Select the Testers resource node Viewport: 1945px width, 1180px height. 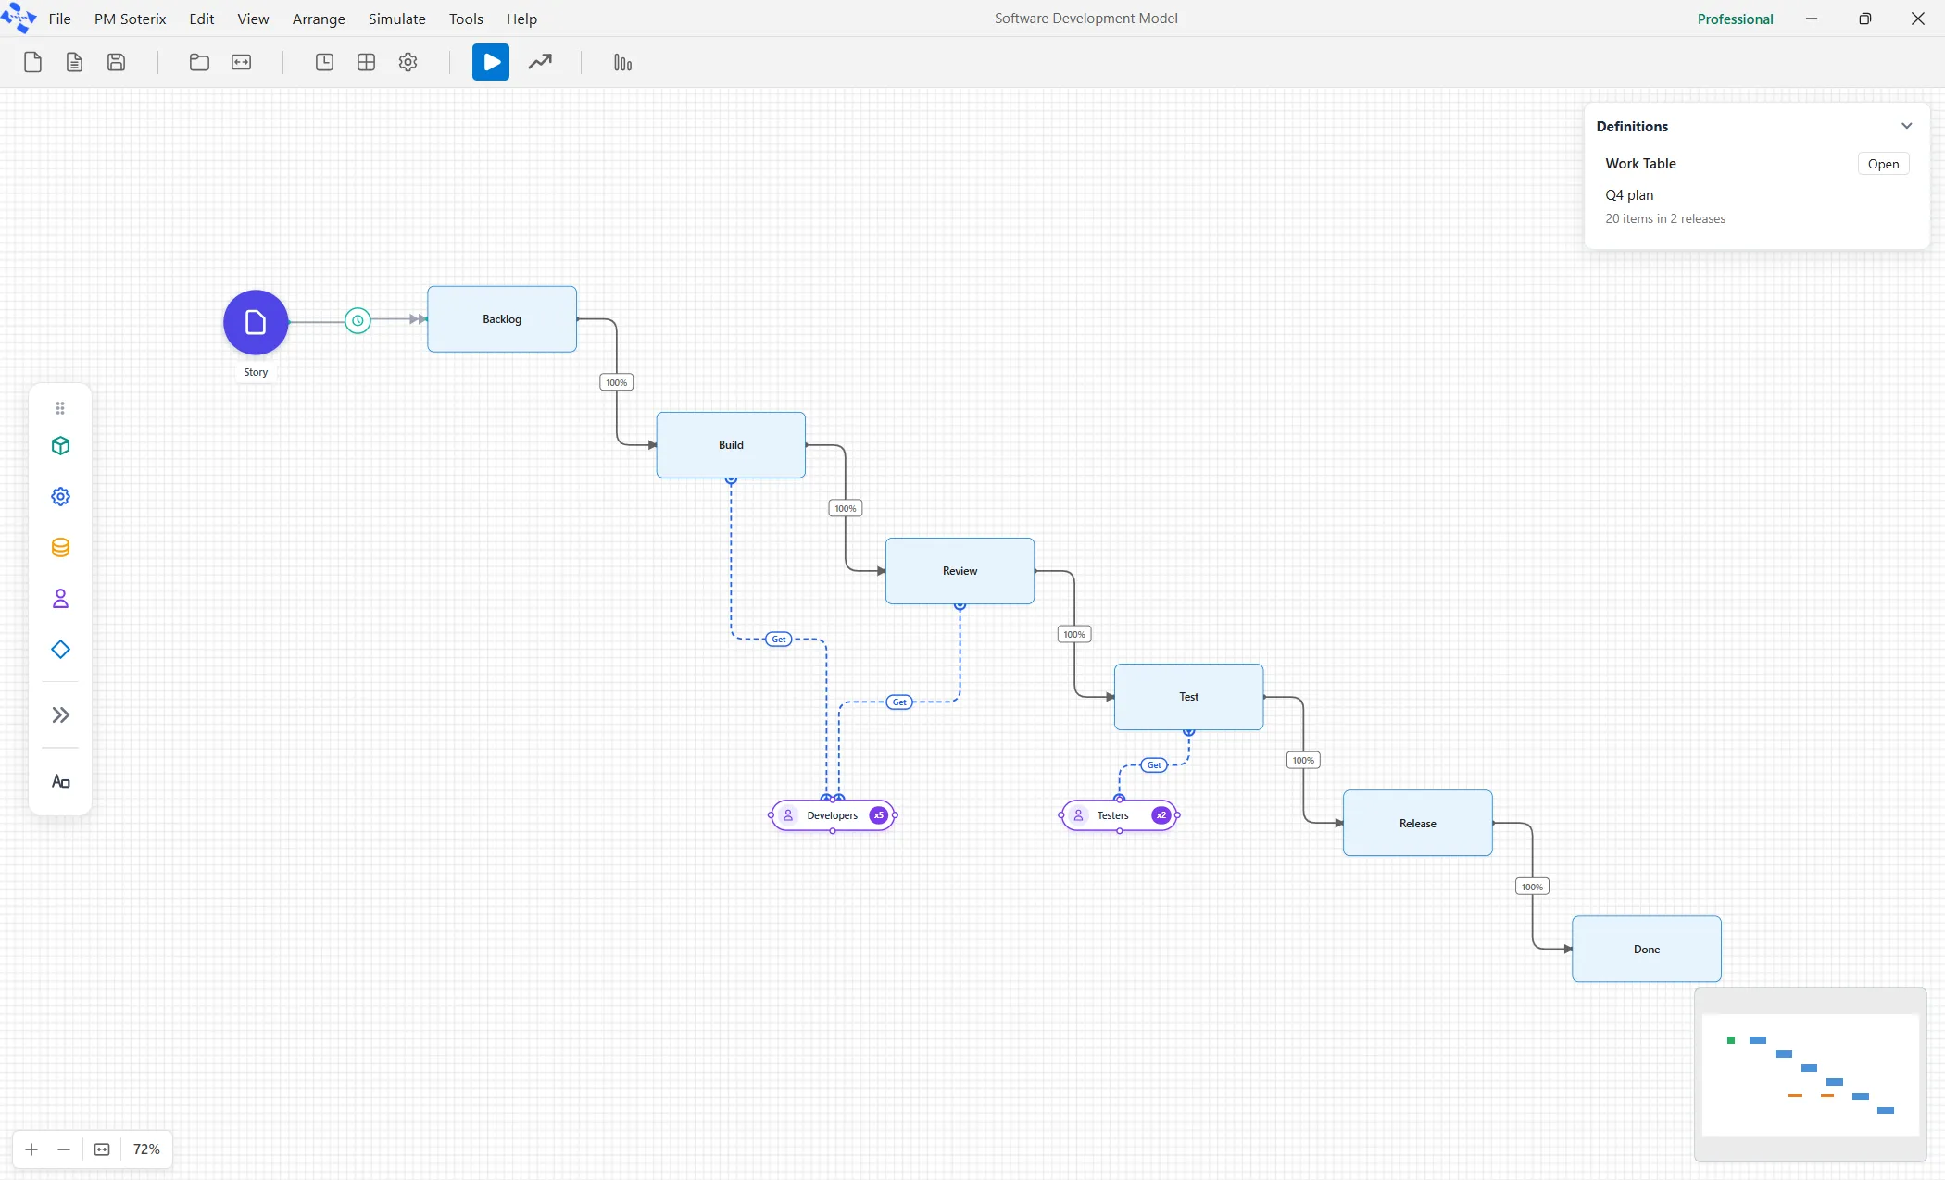[1119, 815]
